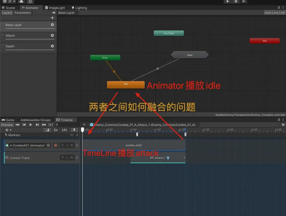The image size is (286, 216).
Task: Select the Eff_attack_1 control clip
Action: click(158, 158)
